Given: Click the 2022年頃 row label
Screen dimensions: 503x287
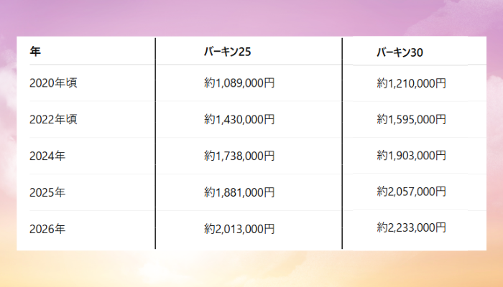Looking at the screenshot, I should pos(53,119).
